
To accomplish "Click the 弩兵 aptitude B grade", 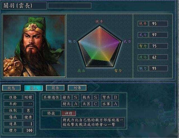I will point(116,97).
